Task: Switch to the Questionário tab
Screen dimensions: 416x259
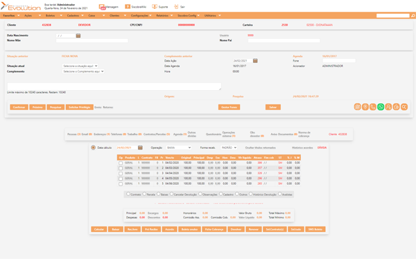Action: 214,134
